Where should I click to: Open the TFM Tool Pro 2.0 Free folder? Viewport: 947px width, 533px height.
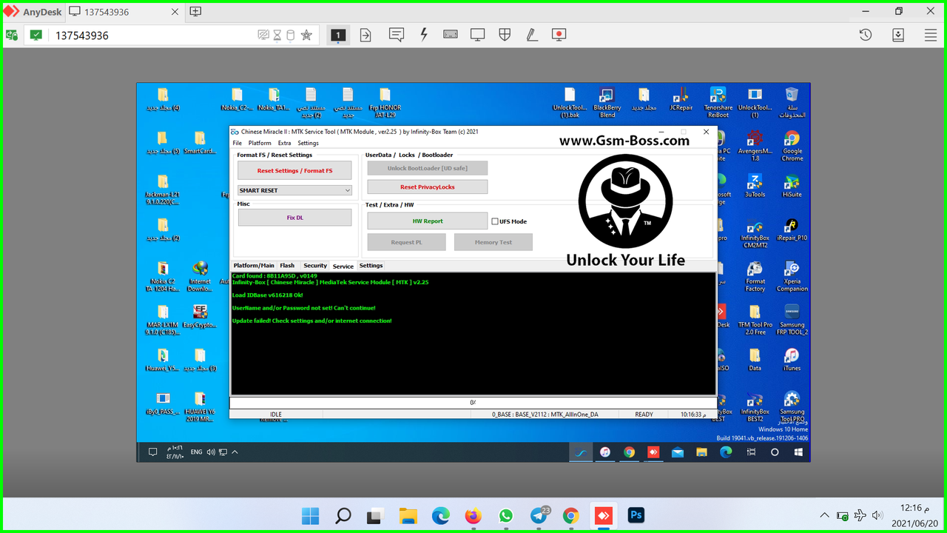tap(755, 320)
